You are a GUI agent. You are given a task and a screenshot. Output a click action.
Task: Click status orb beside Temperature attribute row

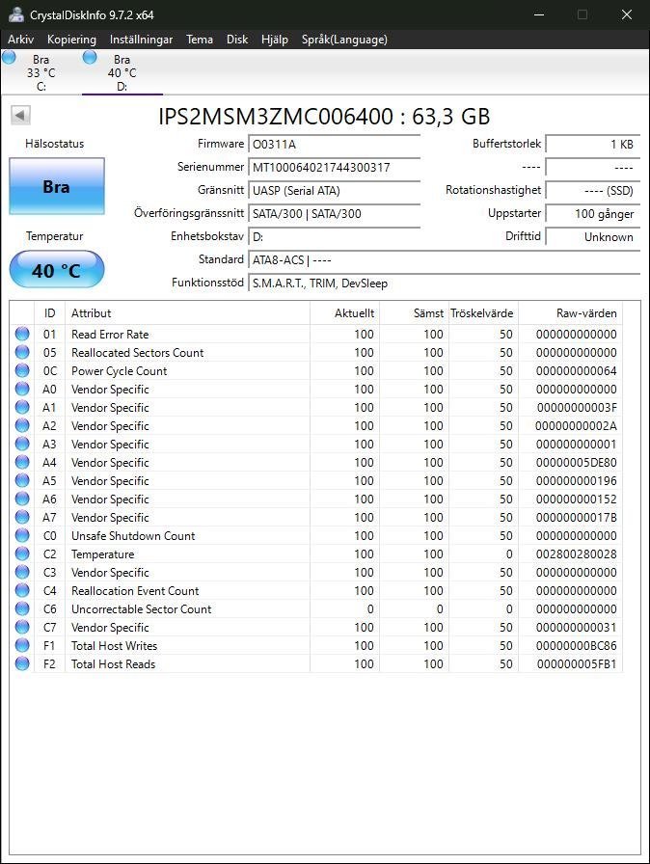tap(22, 554)
